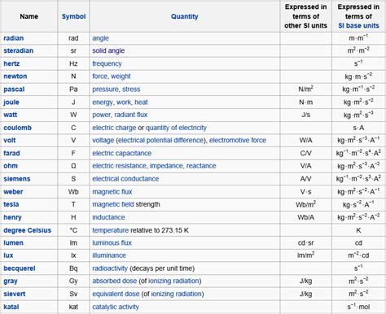
Task: Follow the hertz unit link
Action: (11, 63)
